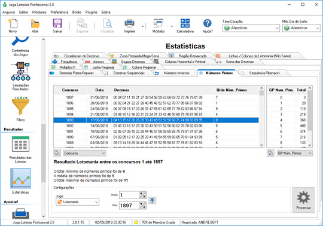Expand the Time Coração dropdown
Screen dimensions: 323x226
click(251, 28)
